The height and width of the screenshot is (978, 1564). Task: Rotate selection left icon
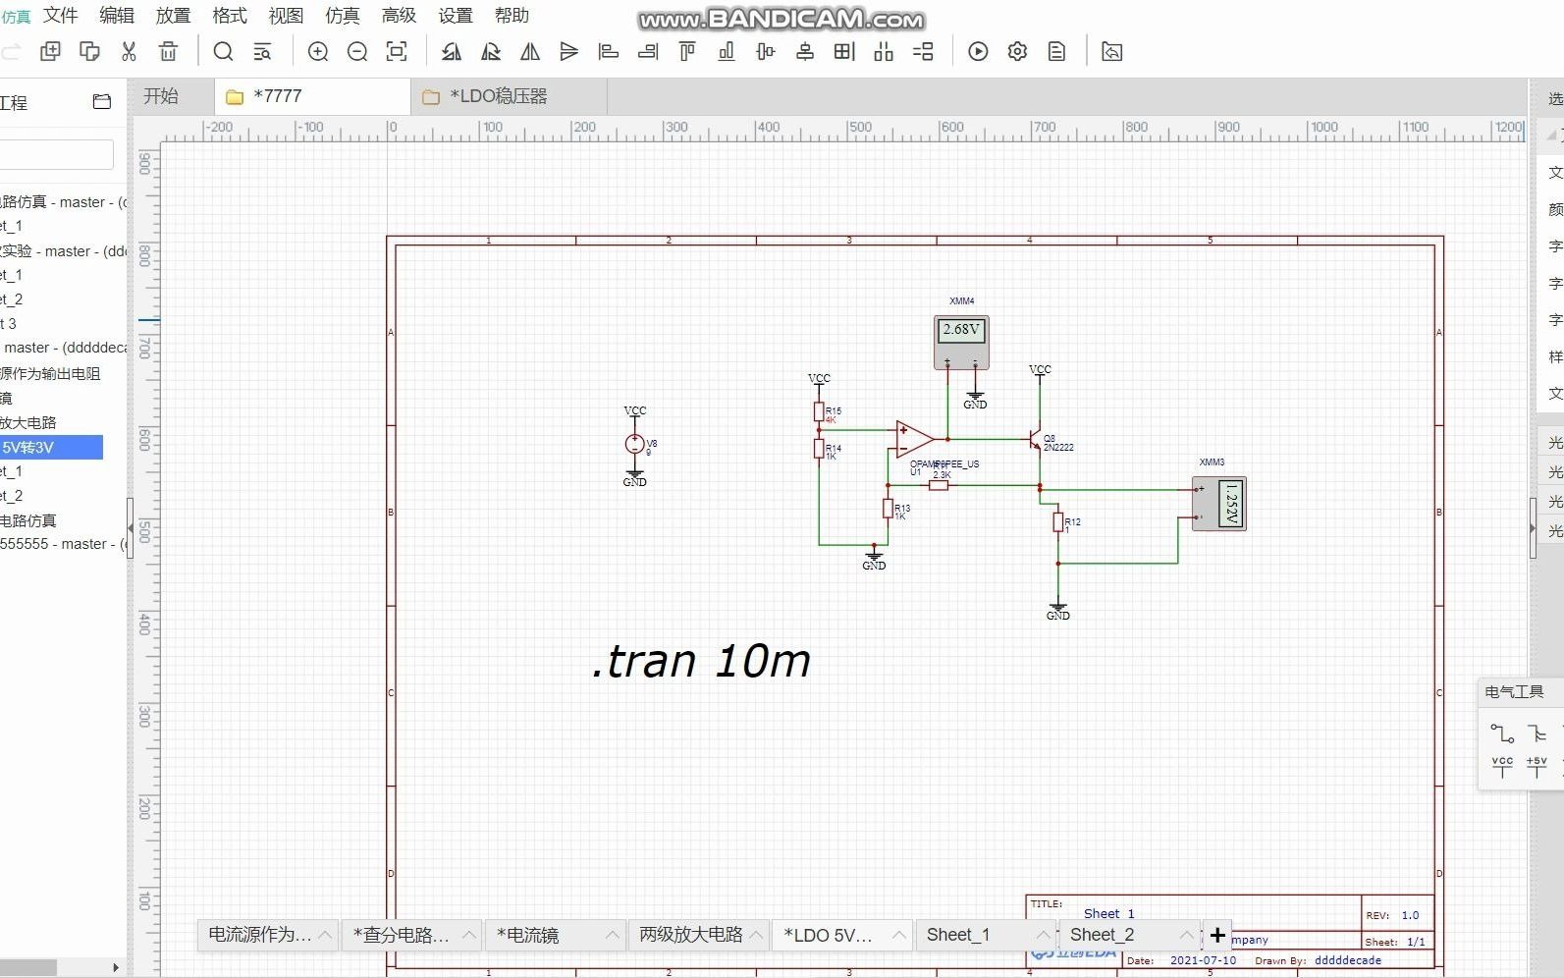pyautogui.click(x=452, y=51)
